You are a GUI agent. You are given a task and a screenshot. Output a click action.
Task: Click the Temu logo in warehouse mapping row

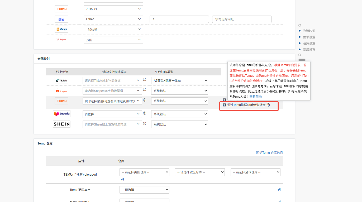61,101
